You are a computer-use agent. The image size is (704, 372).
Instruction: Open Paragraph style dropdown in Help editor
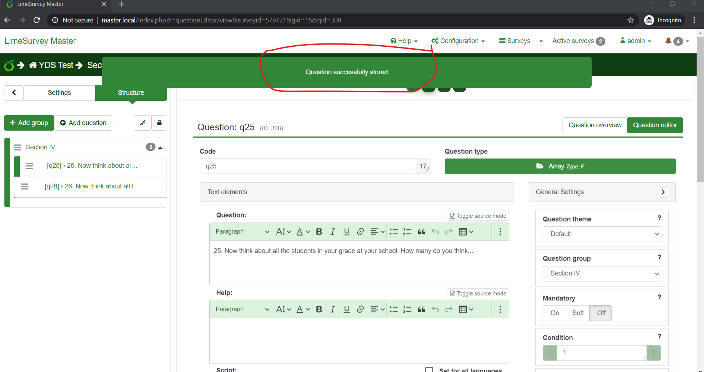click(242, 309)
